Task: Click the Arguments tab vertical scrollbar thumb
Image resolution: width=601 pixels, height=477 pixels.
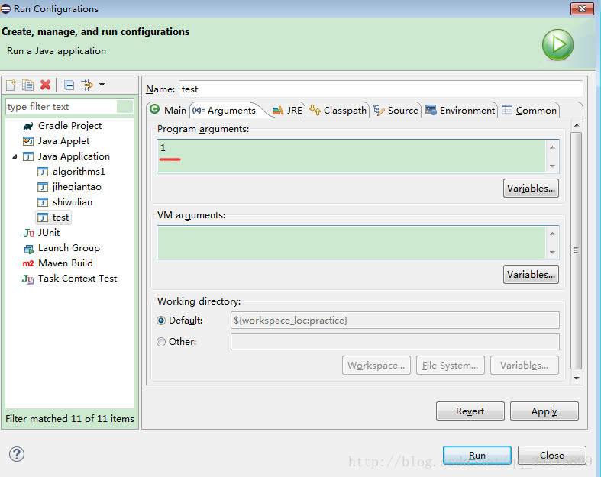Action: (x=576, y=250)
